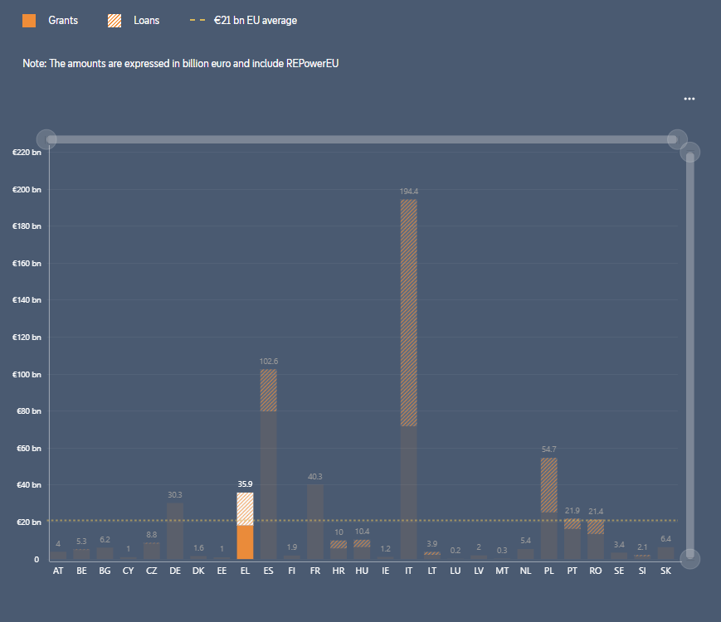The width and height of the screenshot is (721, 622).
Task: Click the RO bar
Action: pos(596,539)
